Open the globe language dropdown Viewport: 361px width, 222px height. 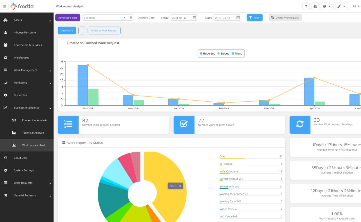[327, 6]
